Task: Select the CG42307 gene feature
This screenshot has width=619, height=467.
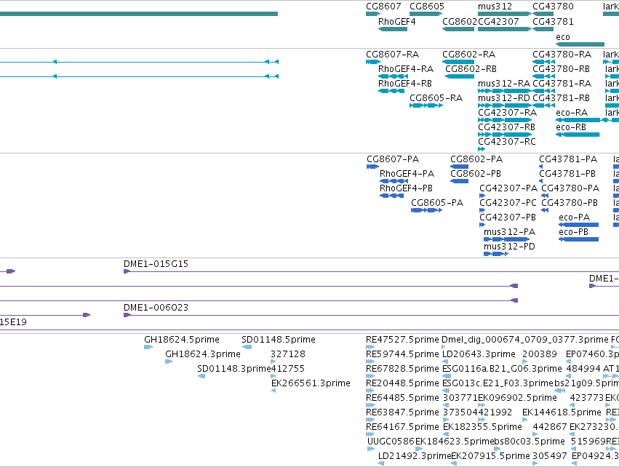Action: [505, 29]
